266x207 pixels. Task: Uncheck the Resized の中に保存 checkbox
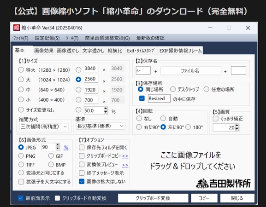point(142,98)
